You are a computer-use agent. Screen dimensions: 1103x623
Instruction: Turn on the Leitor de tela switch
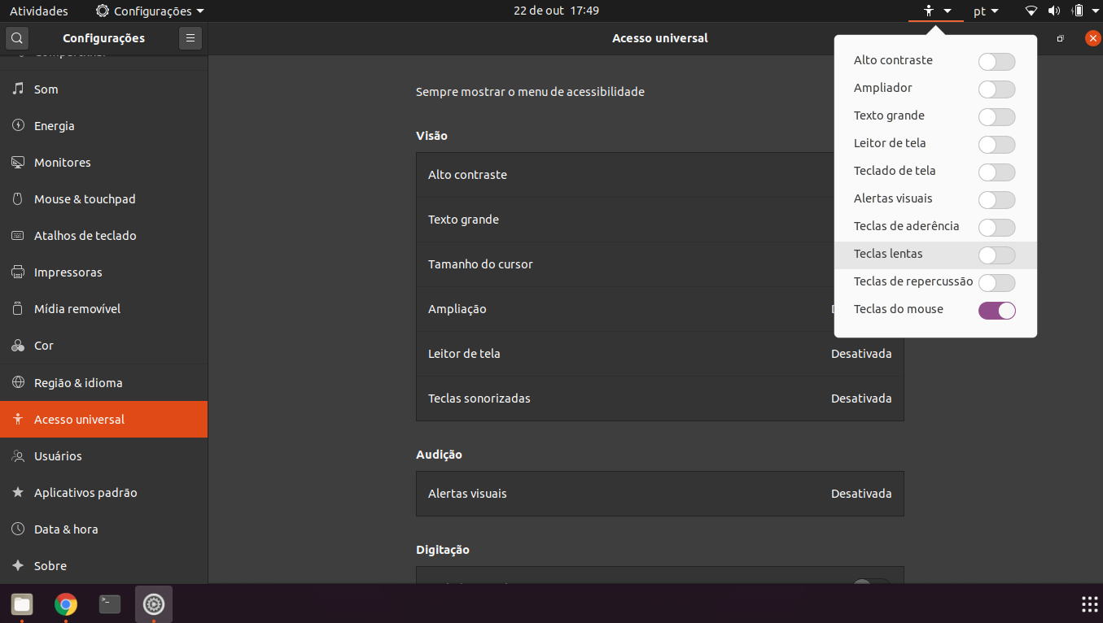pos(996,144)
